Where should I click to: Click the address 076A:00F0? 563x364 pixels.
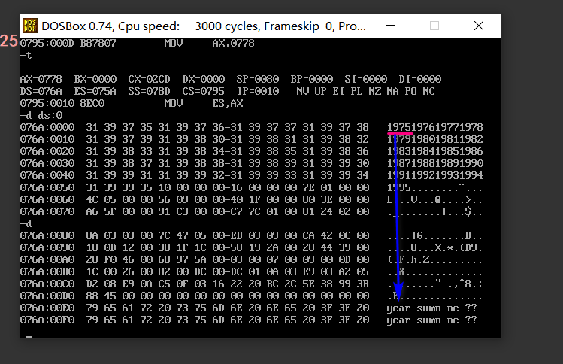(x=47, y=320)
